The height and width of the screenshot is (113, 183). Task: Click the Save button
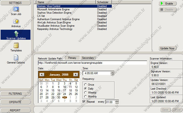pyautogui.click(x=165, y=110)
